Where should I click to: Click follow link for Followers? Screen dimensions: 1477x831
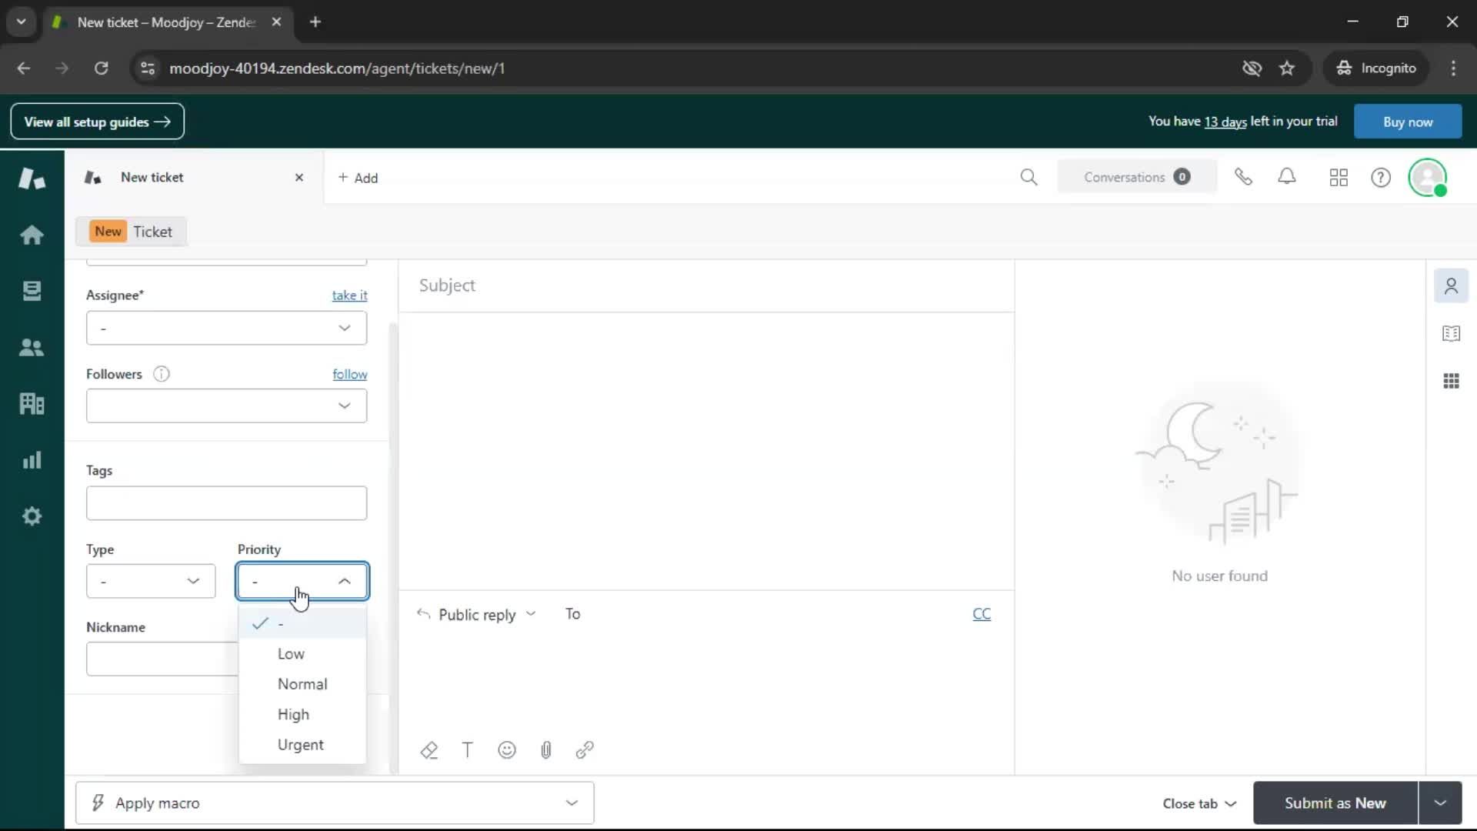(x=349, y=374)
